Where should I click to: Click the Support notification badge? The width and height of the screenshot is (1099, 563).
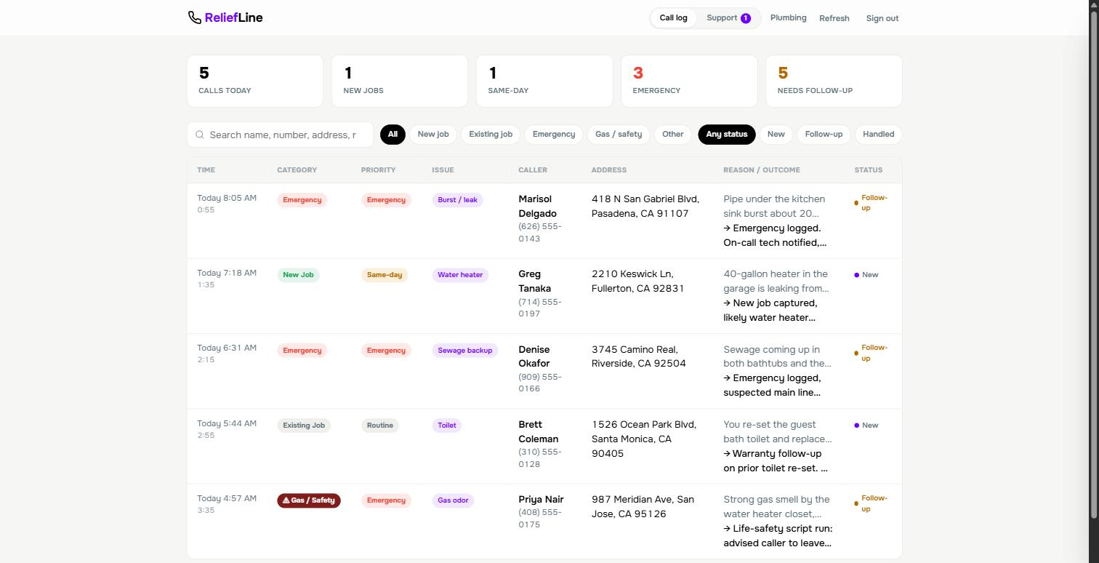pyautogui.click(x=746, y=18)
